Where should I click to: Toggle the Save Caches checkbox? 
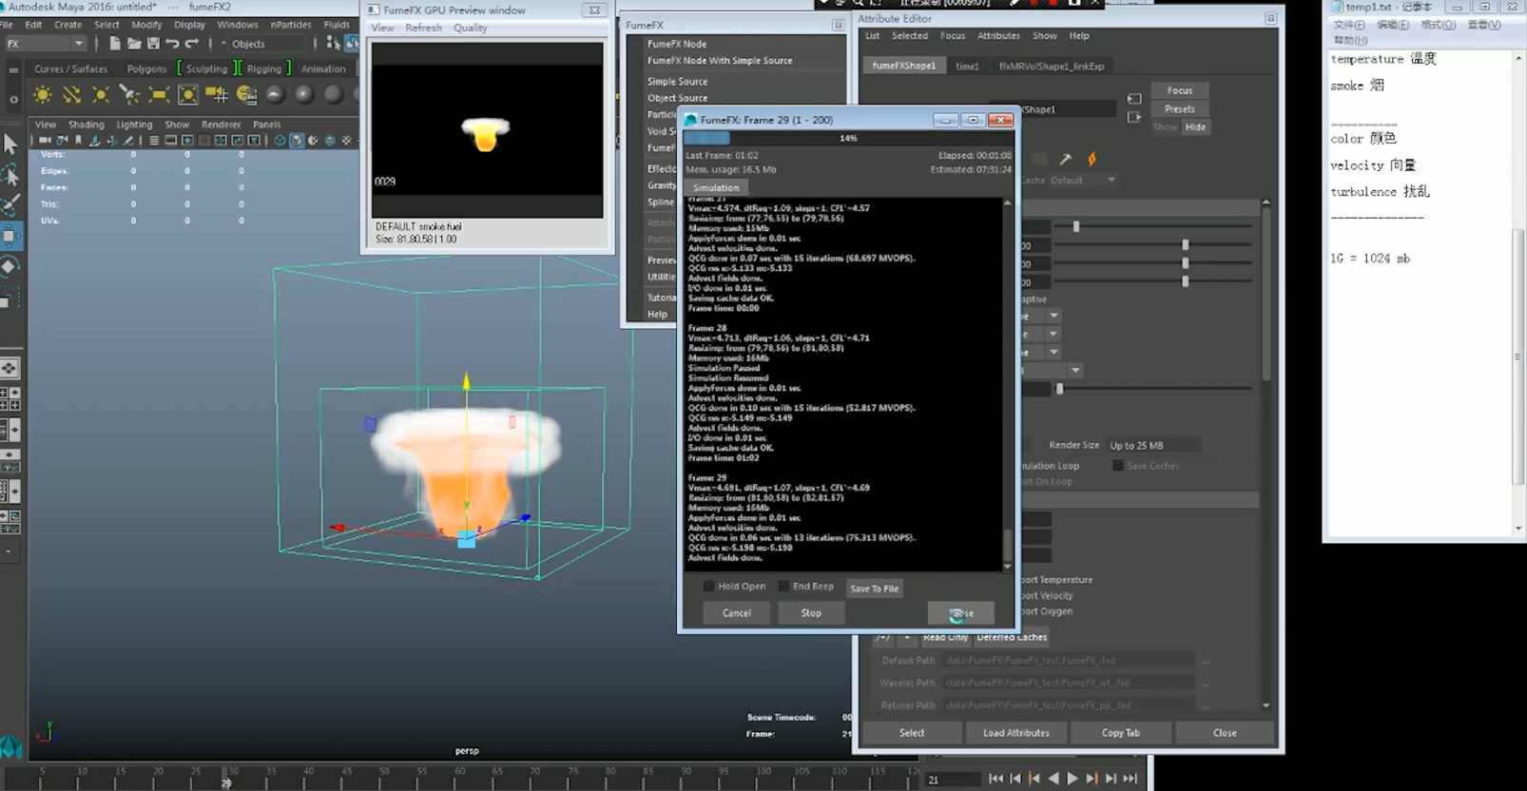click(x=1118, y=466)
